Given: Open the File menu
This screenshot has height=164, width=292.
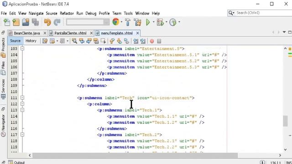Looking at the screenshot, I should coord(4,13).
